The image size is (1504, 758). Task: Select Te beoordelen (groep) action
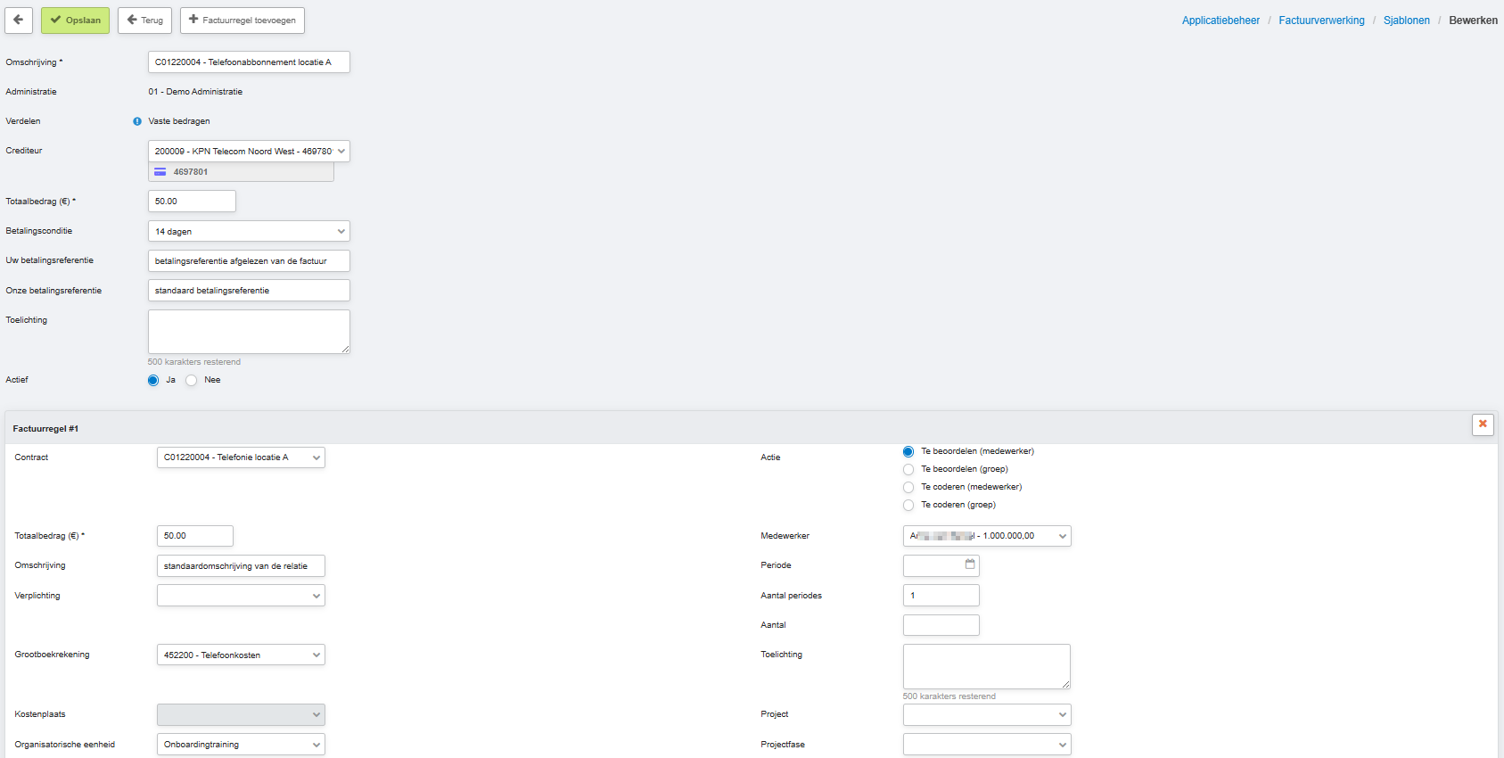click(x=908, y=470)
